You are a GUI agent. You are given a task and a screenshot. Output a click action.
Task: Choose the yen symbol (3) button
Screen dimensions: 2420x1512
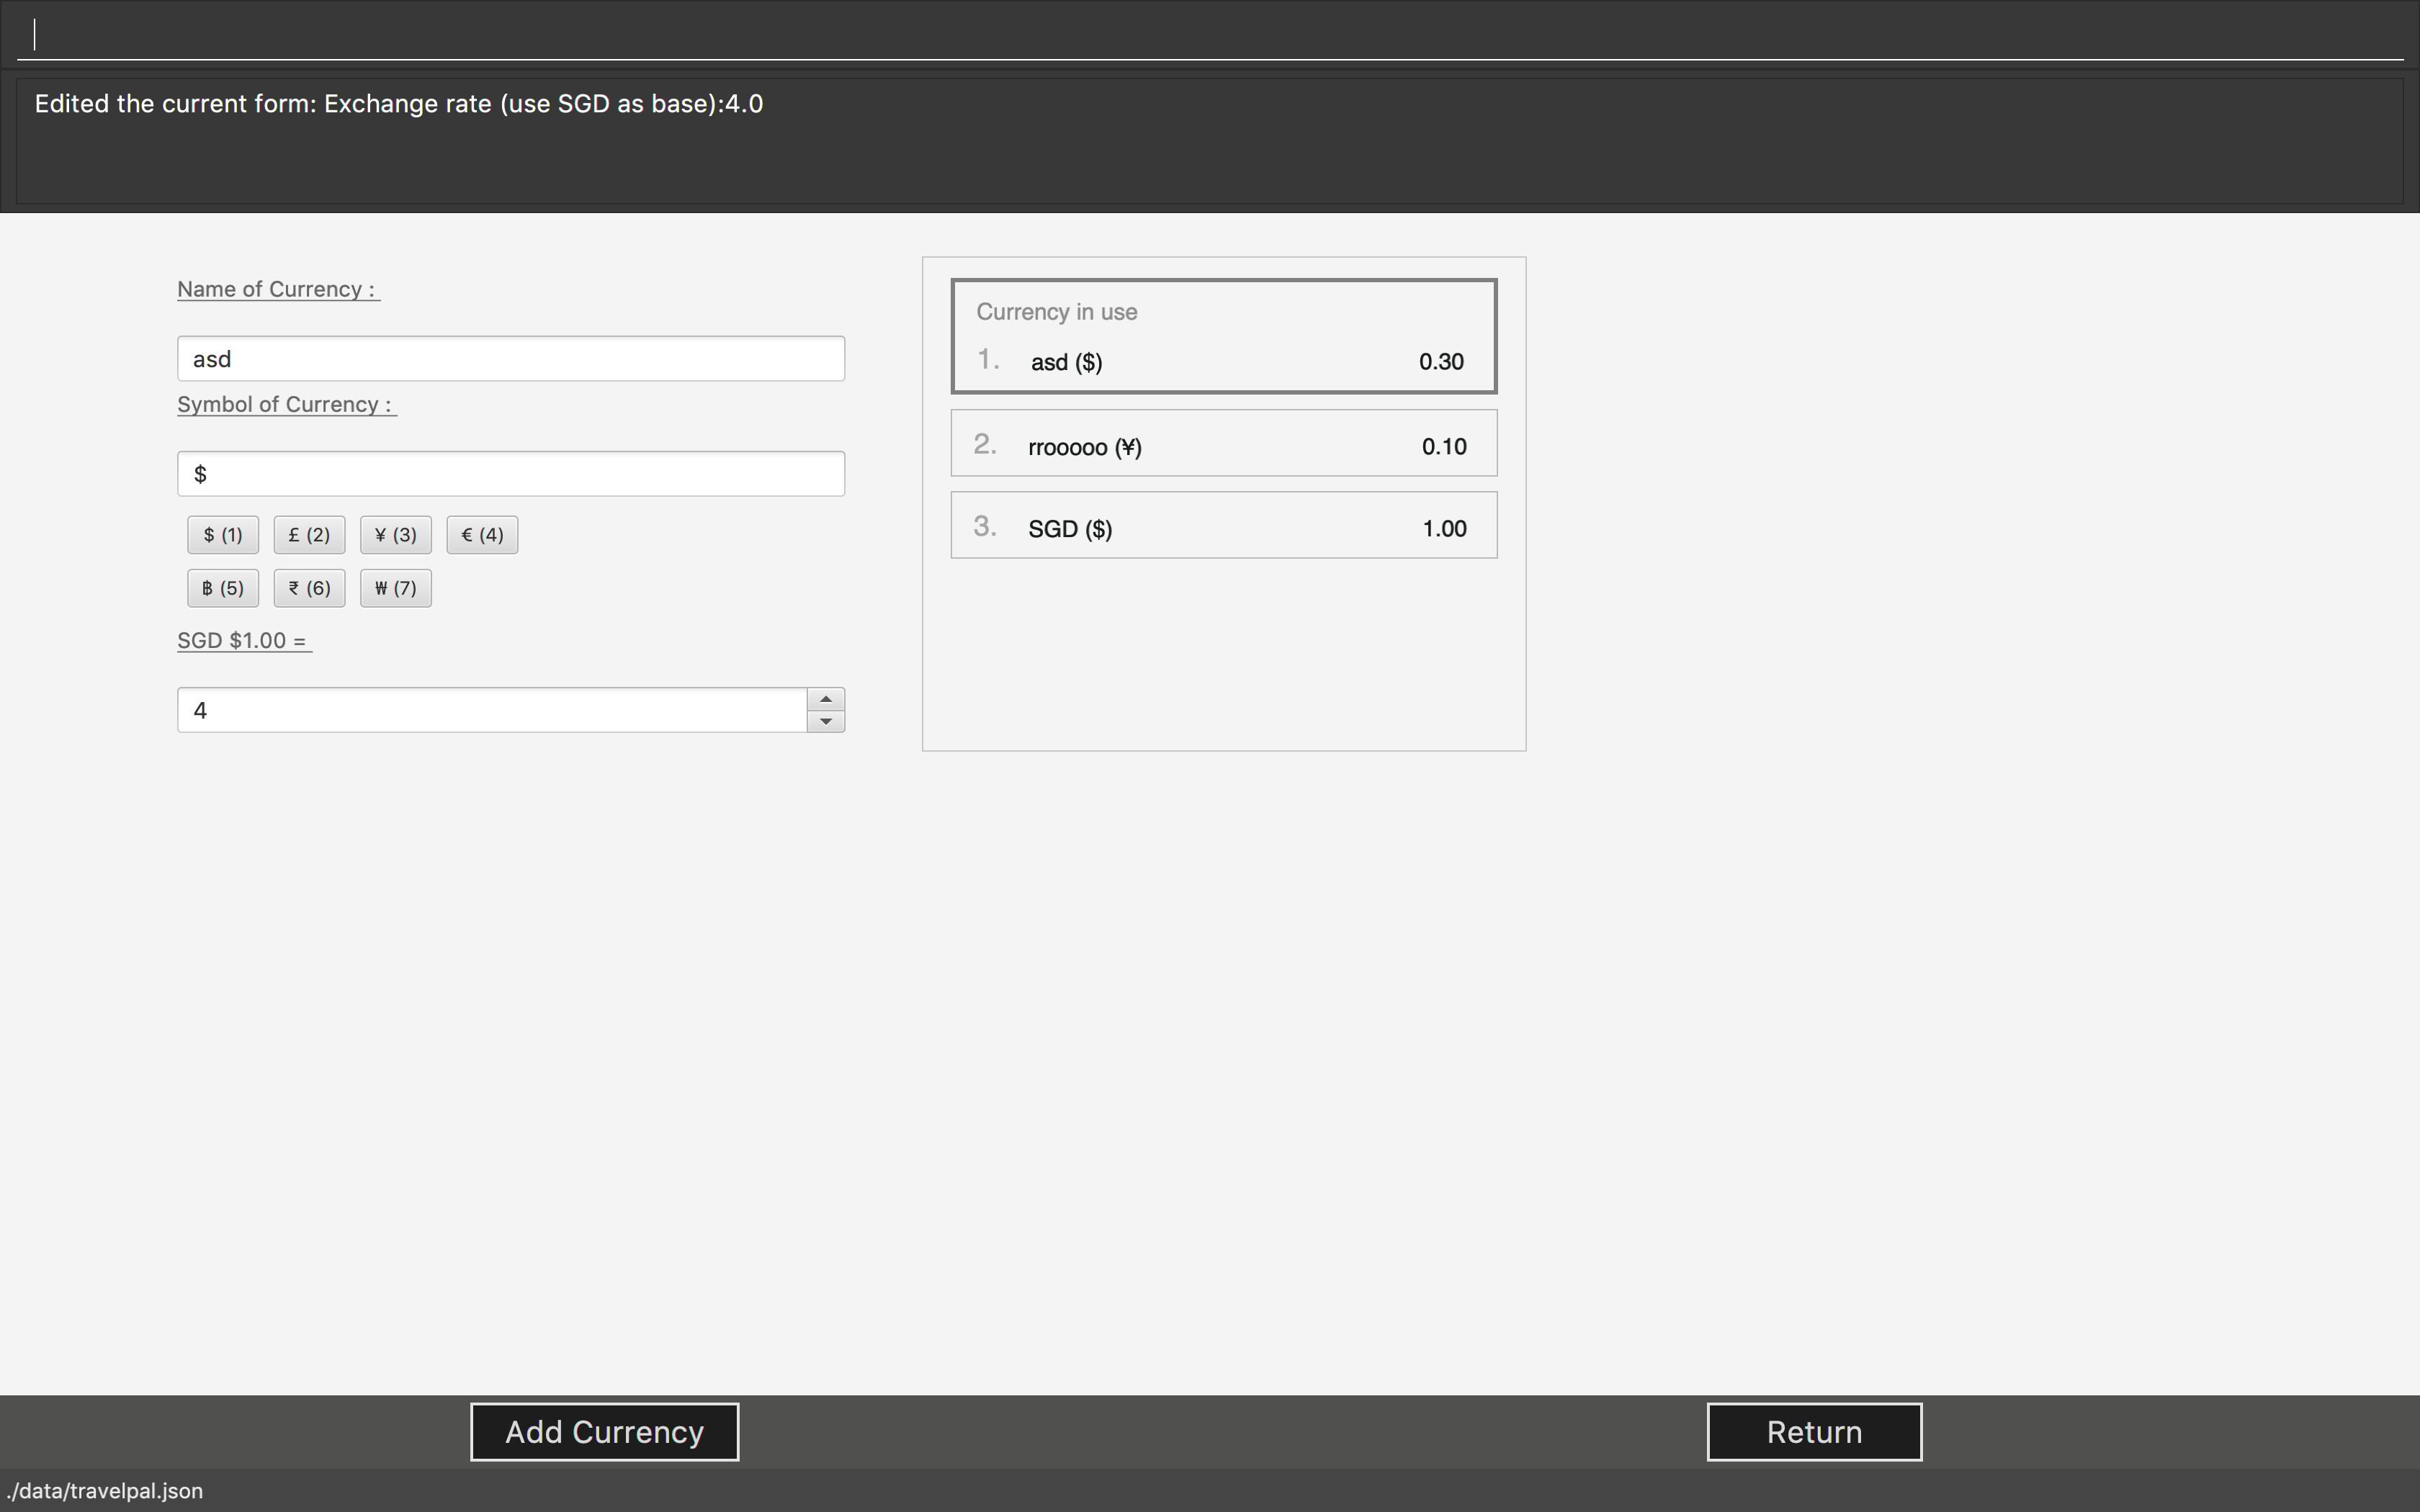coord(395,535)
